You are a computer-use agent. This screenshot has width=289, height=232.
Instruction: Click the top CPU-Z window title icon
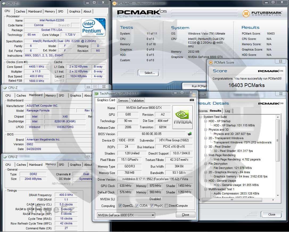tap(5, 3)
